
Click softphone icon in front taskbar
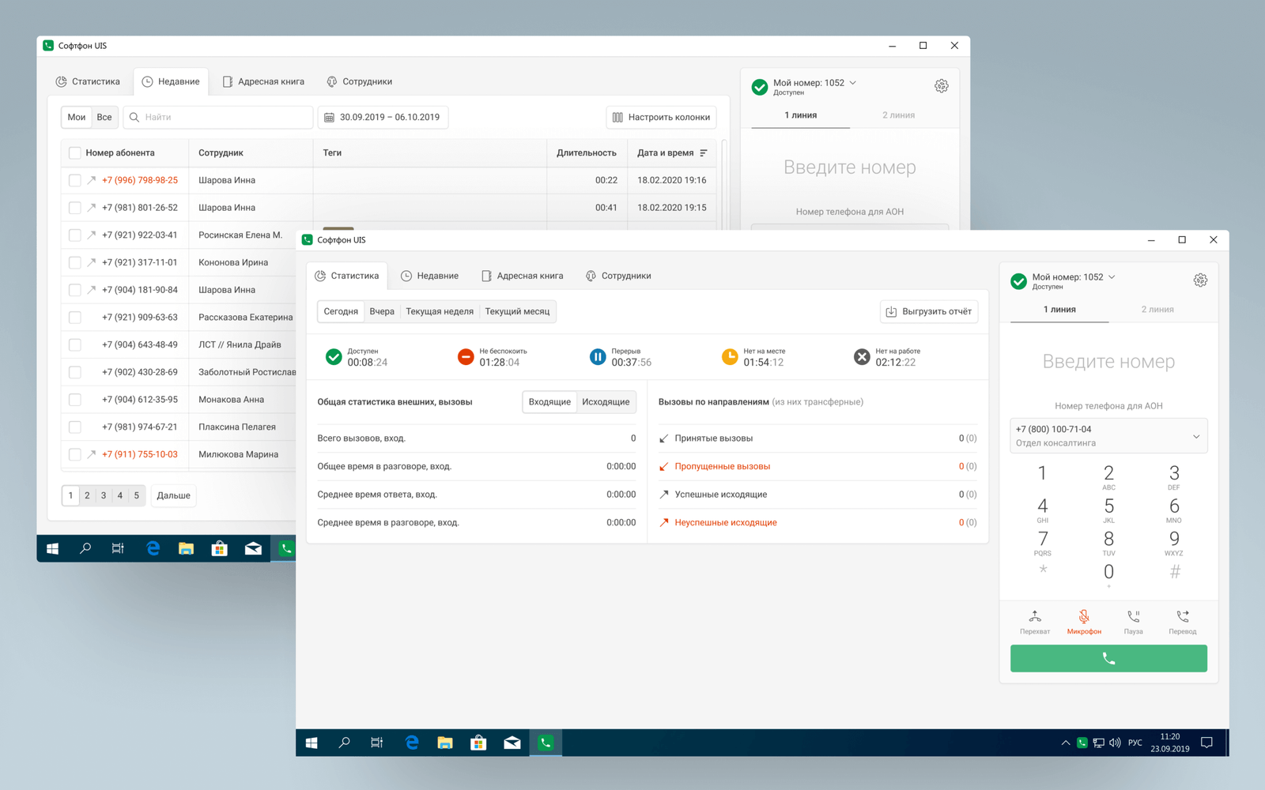coord(546,743)
